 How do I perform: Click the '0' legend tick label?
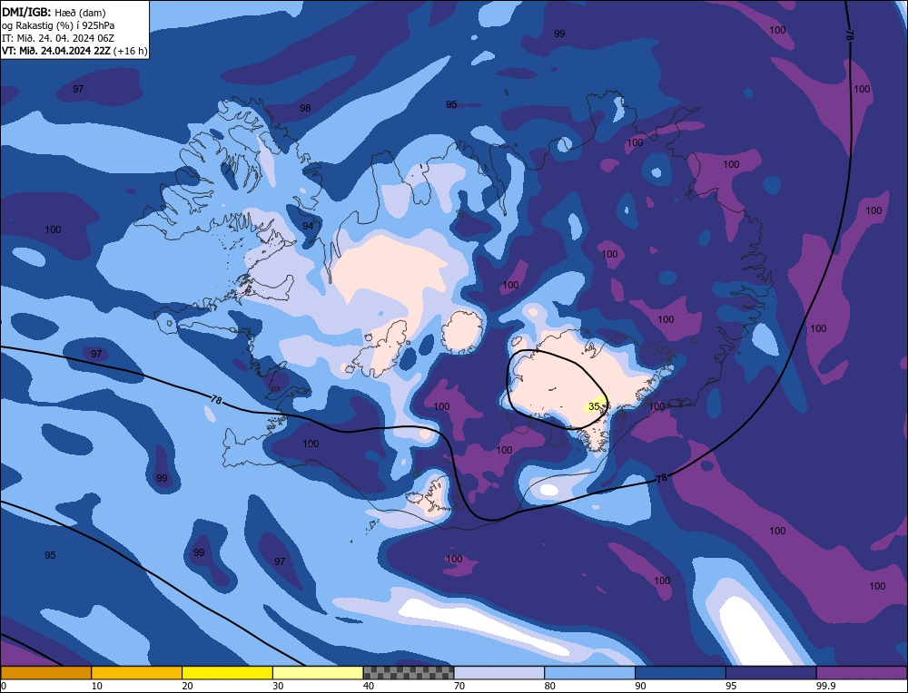point(4,686)
